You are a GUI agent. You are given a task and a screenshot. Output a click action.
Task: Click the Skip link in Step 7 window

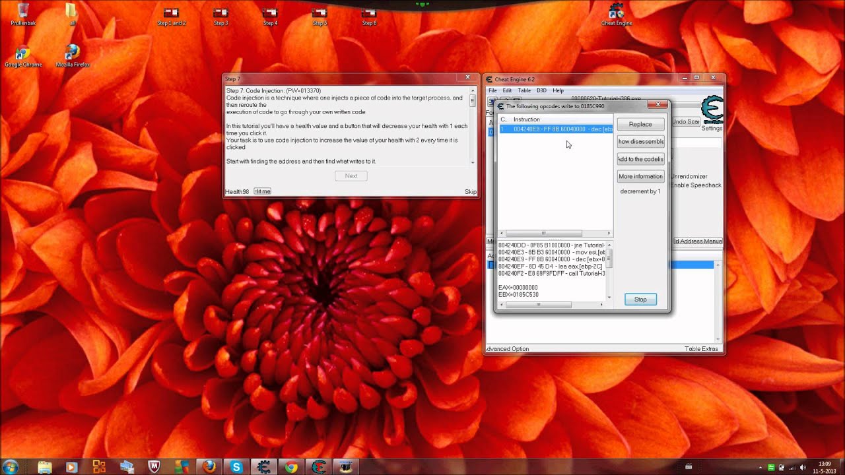(470, 191)
